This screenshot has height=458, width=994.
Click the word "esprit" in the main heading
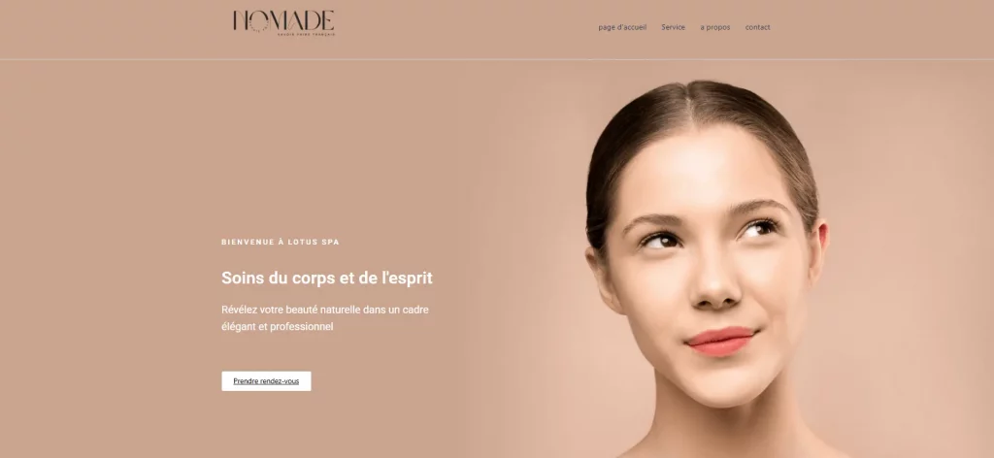tap(413, 278)
